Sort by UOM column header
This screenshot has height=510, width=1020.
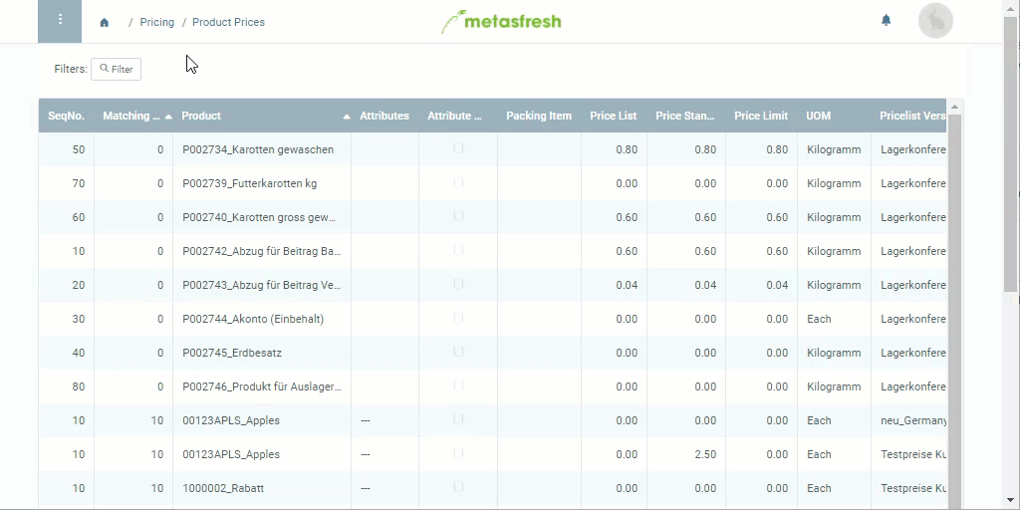point(834,116)
